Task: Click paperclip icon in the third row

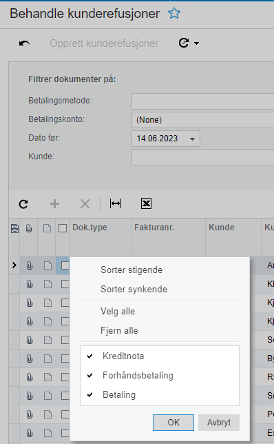Action: click(x=30, y=303)
